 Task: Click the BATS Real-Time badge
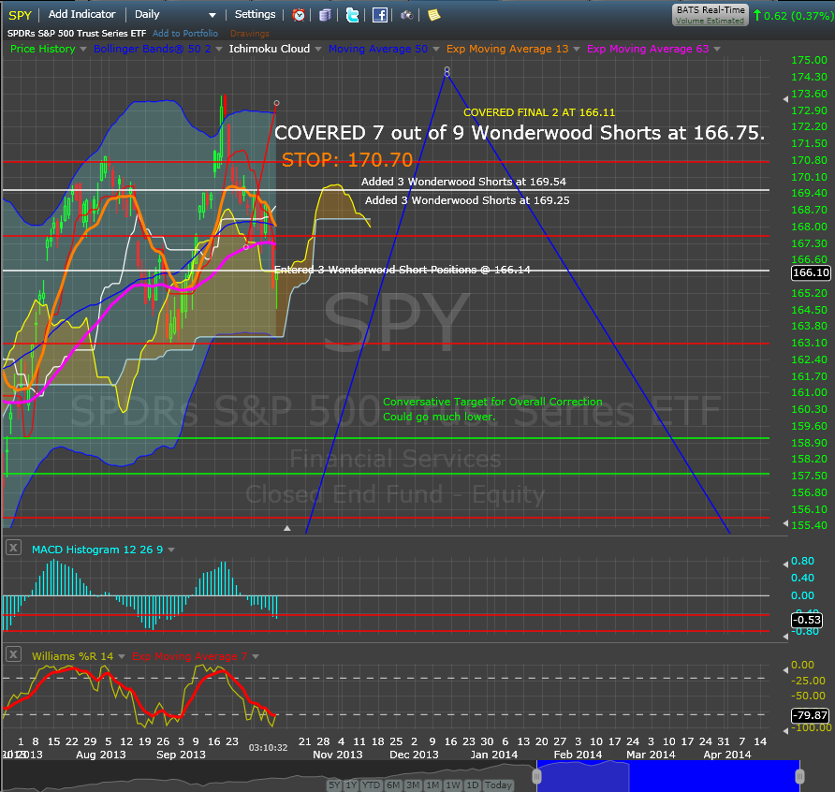coord(710,15)
